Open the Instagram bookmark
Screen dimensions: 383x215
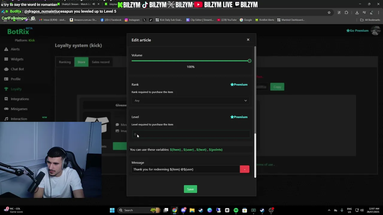(x=132, y=20)
